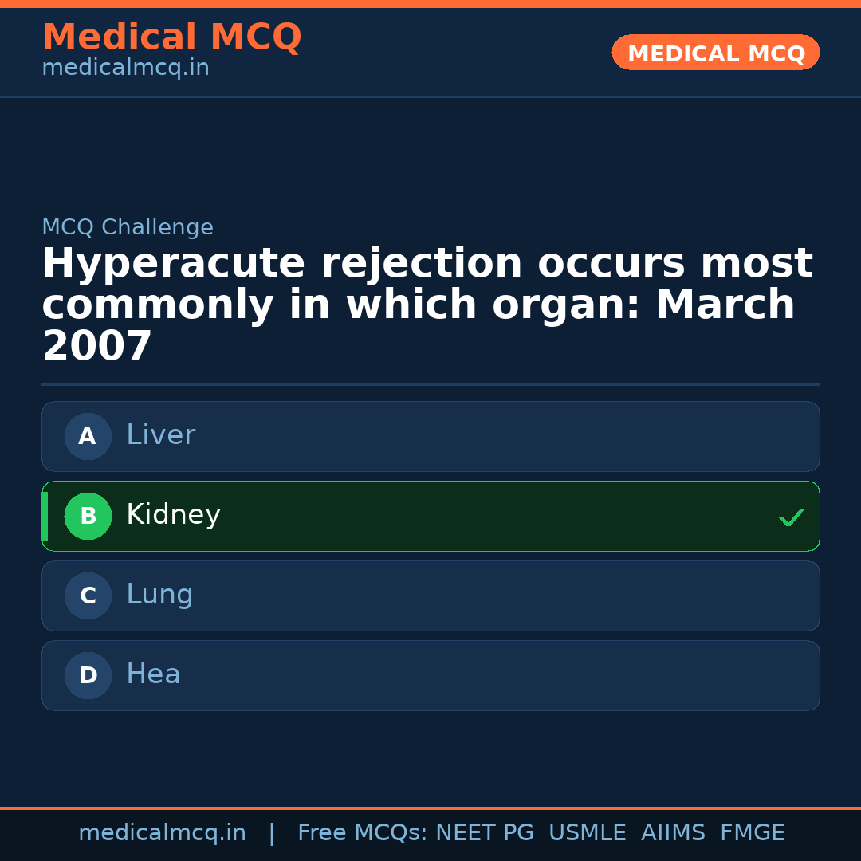Click the circular C badge beside Lung

88,596
